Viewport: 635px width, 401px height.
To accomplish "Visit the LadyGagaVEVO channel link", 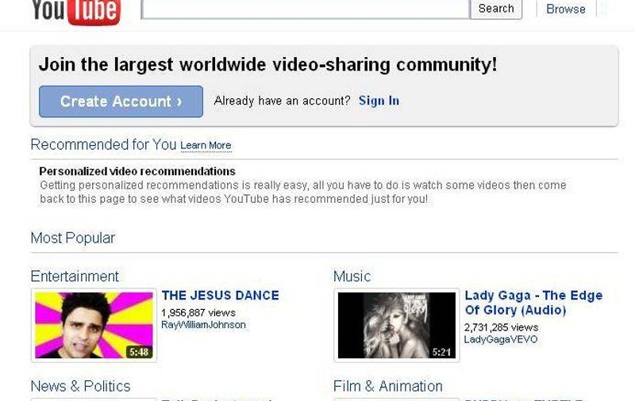I will click(501, 339).
